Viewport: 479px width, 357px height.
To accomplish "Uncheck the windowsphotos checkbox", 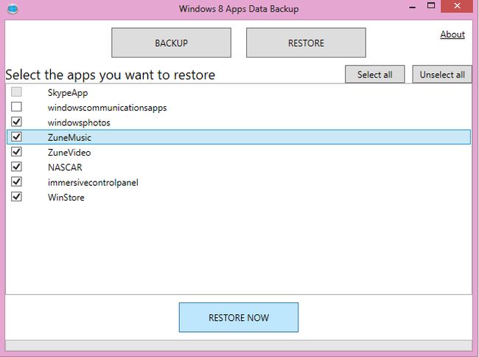I will pyautogui.click(x=16, y=122).
